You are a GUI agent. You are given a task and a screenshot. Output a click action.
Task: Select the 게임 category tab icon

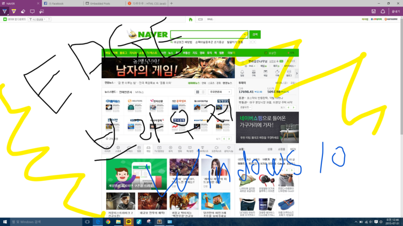coord(148,149)
